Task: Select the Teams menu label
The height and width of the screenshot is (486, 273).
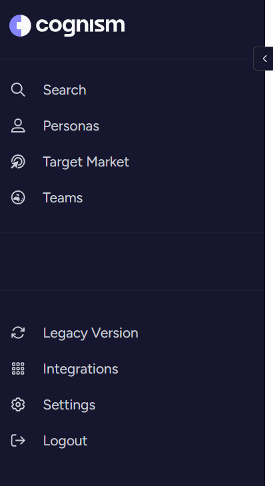Action: pos(63,198)
